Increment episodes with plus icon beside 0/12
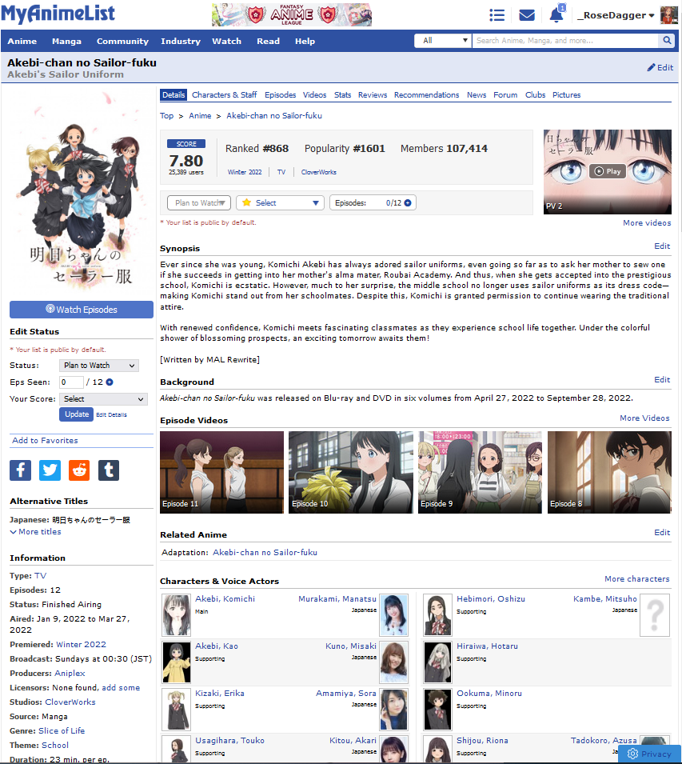This screenshot has width=682, height=764. tap(408, 202)
